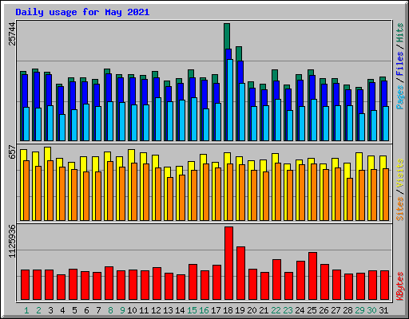
Task: Click the KBytes legend label
Action: tap(399, 286)
